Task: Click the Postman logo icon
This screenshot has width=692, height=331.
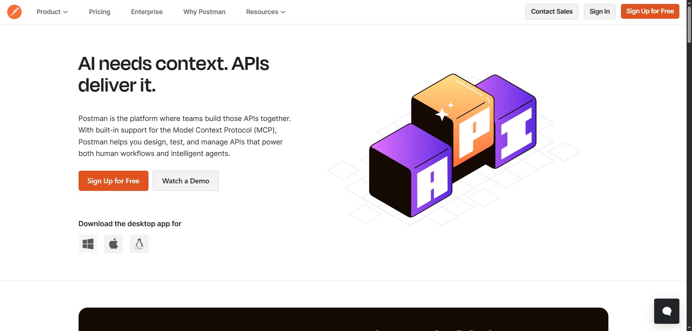Action: coord(14,12)
